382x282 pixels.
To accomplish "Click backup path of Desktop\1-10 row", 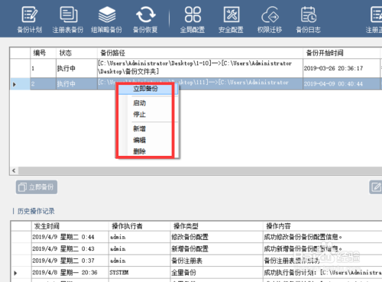I will (x=200, y=67).
